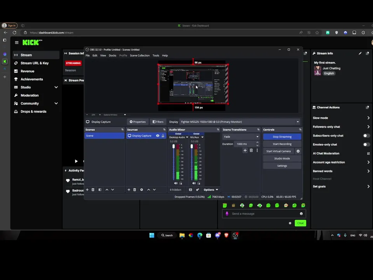
Task: Open File Explorer from Windows taskbar
Action: [182, 236]
